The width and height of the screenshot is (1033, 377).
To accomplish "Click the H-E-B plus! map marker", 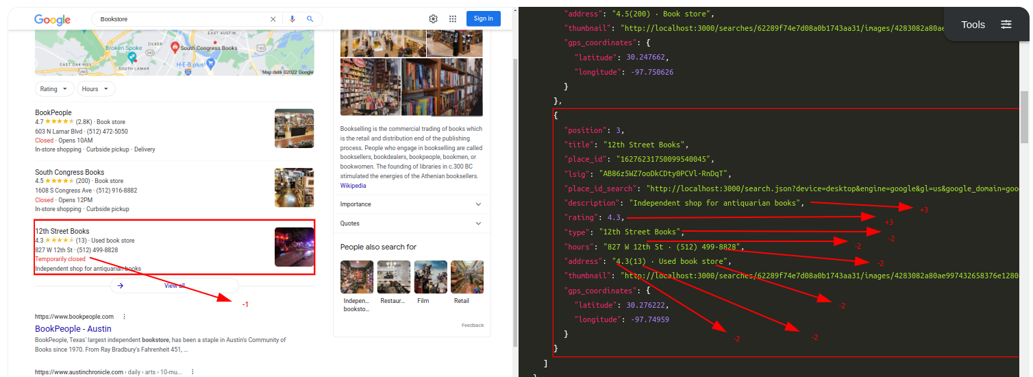I will [211, 64].
